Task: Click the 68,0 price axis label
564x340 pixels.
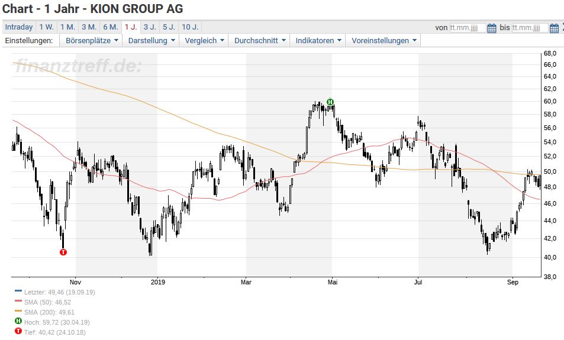Action: click(550, 54)
